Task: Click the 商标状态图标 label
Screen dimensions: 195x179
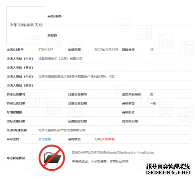Action: pos(16,158)
